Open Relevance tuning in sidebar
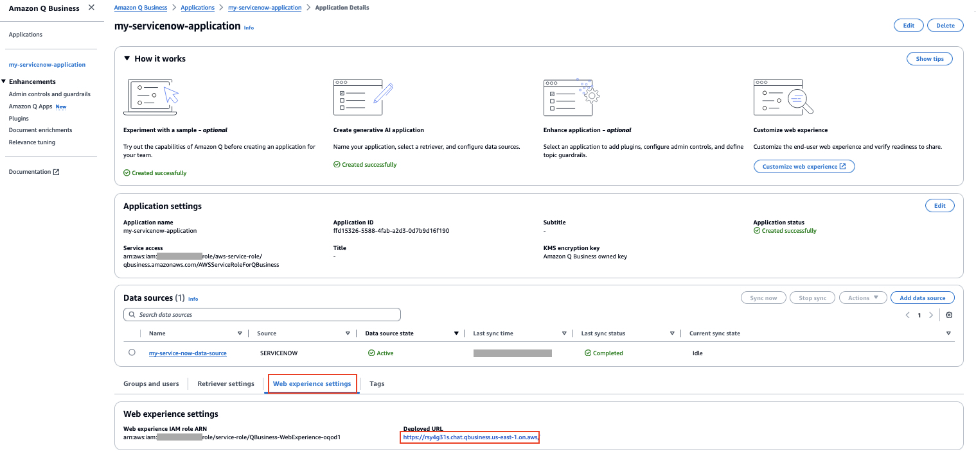This screenshot has width=976, height=454. (32, 142)
